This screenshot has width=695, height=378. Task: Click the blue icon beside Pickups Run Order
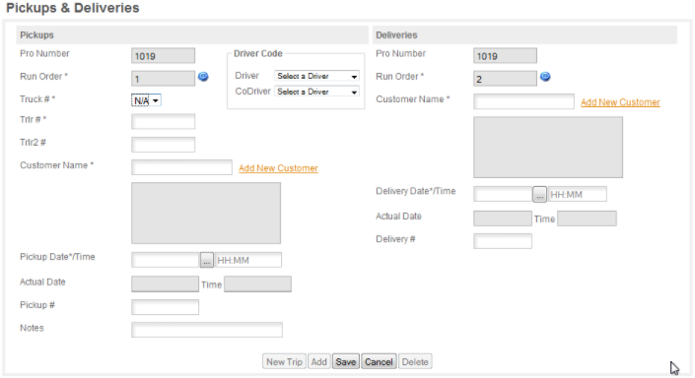coord(203,77)
